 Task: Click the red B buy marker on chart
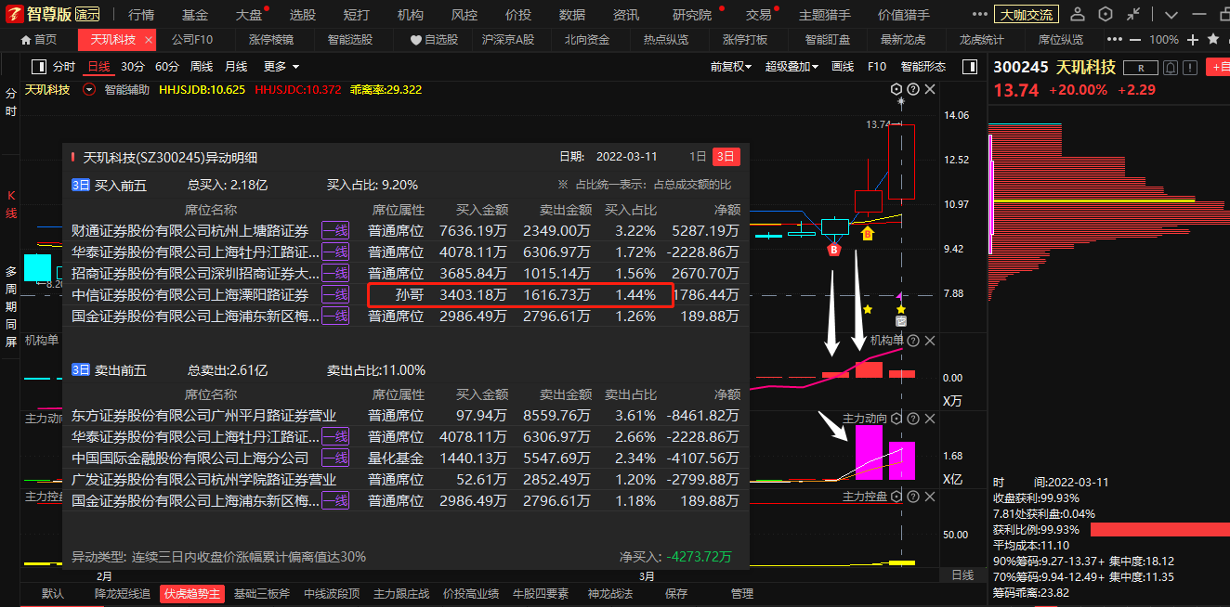coord(834,250)
